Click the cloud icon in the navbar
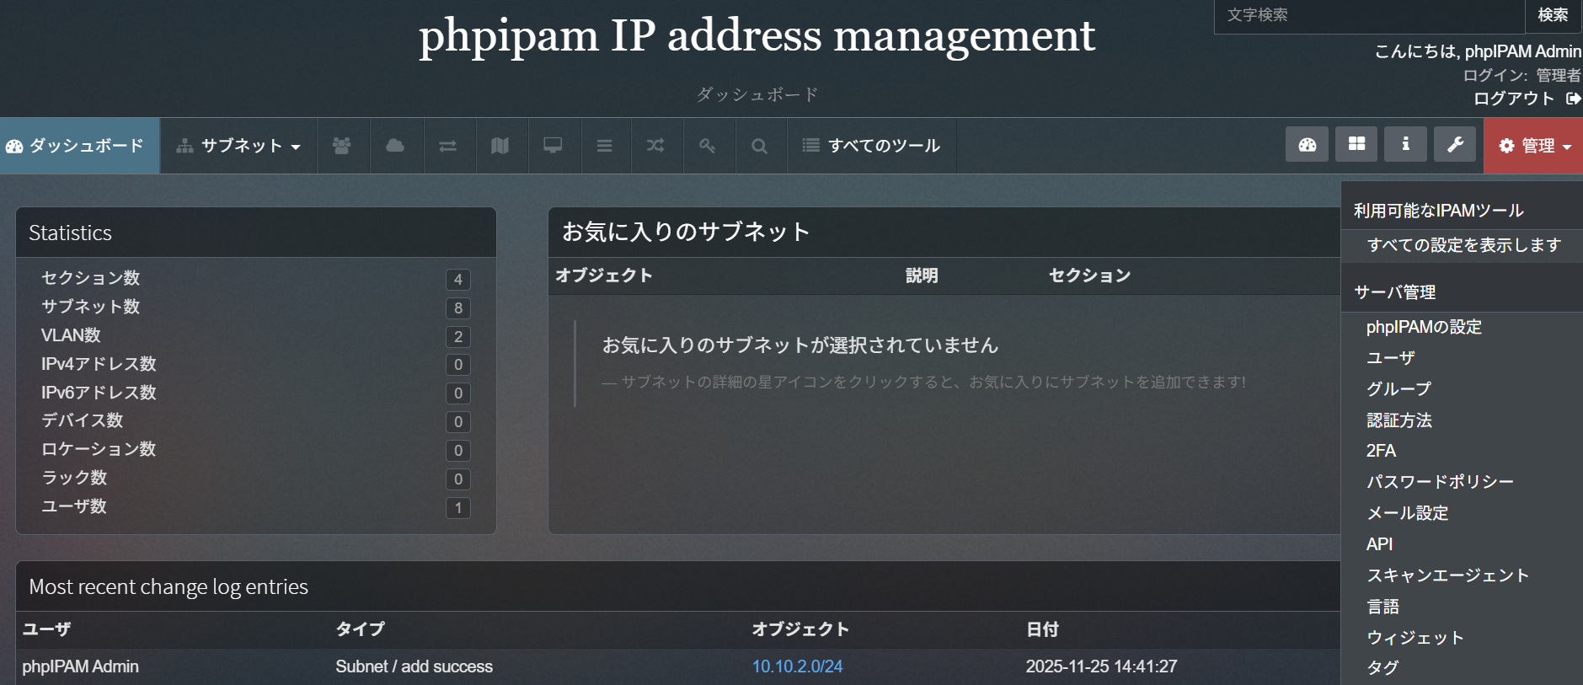This screenshot has width=1583, height=685. point(395,146)
